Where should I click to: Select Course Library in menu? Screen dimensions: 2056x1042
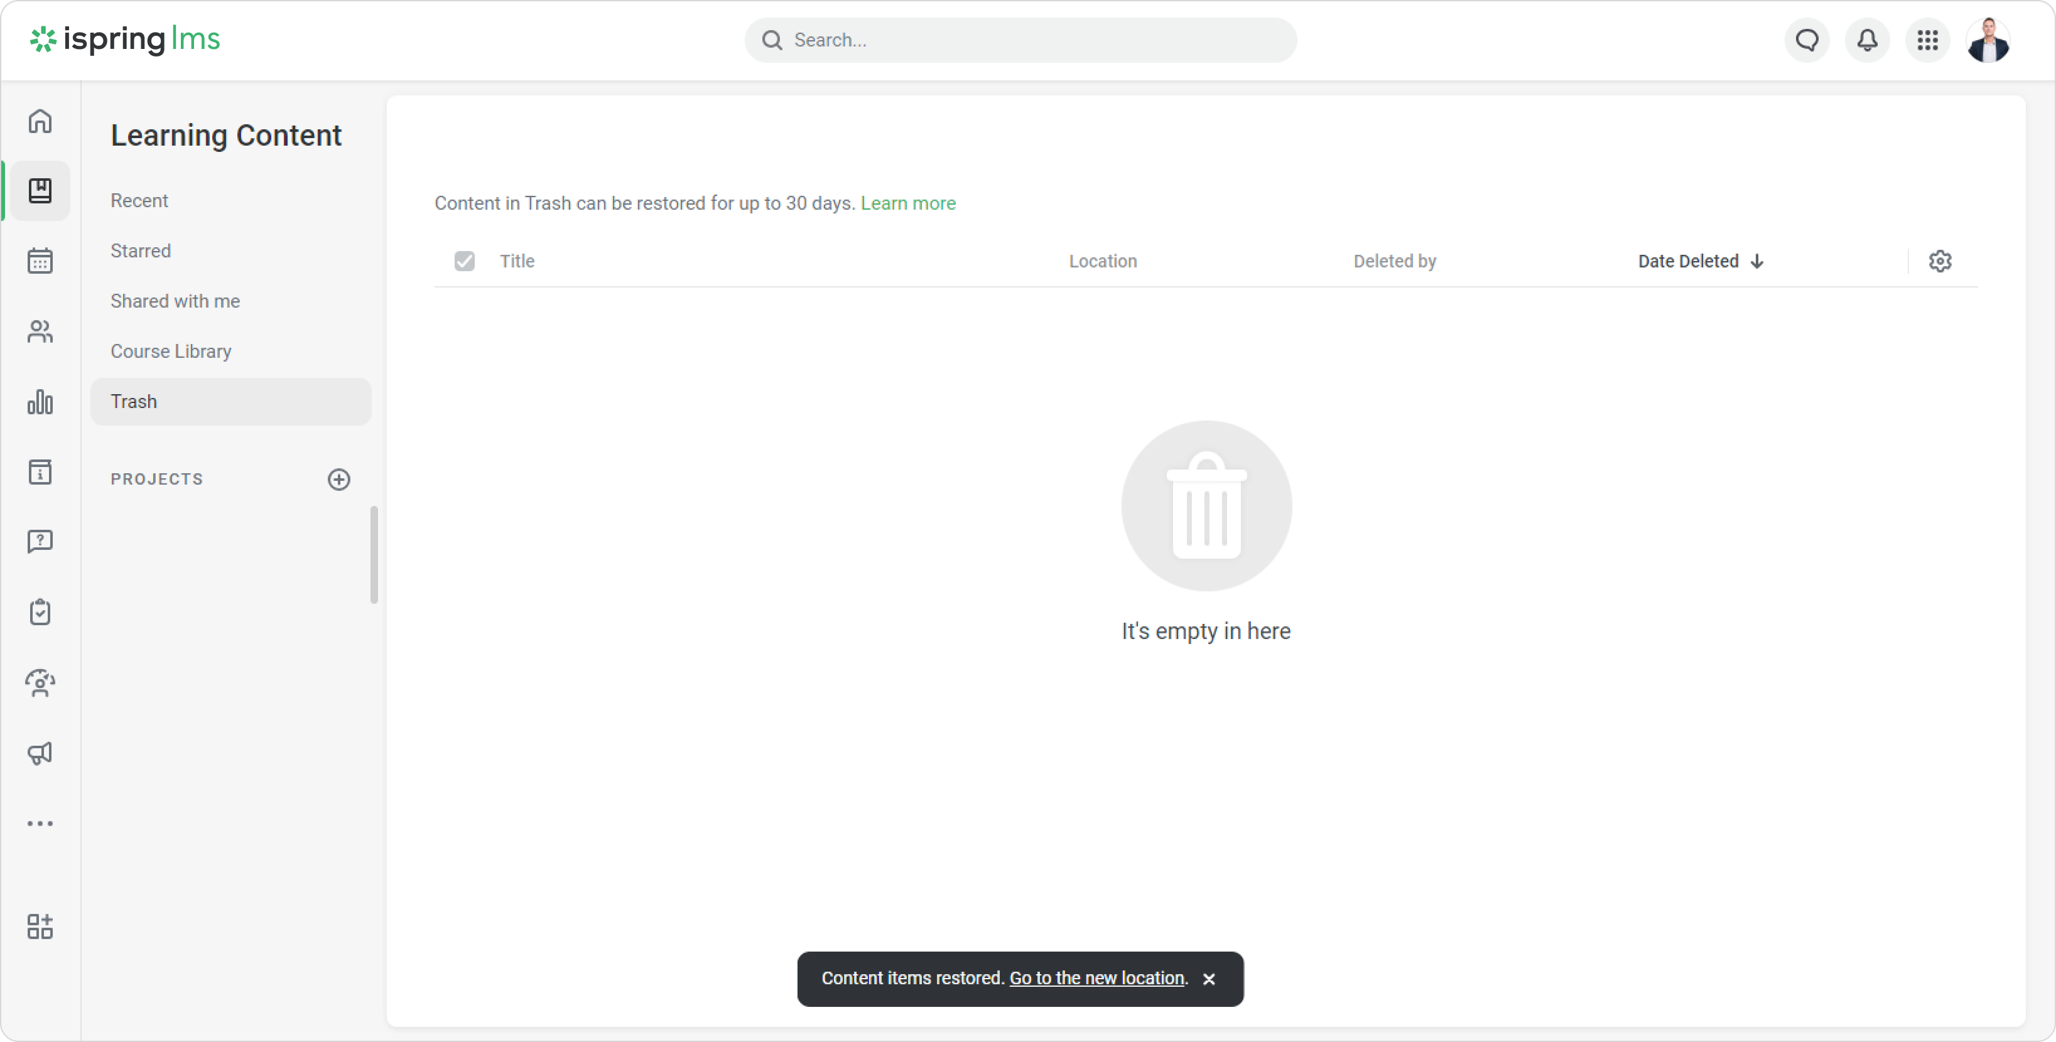tap(171, 351)
